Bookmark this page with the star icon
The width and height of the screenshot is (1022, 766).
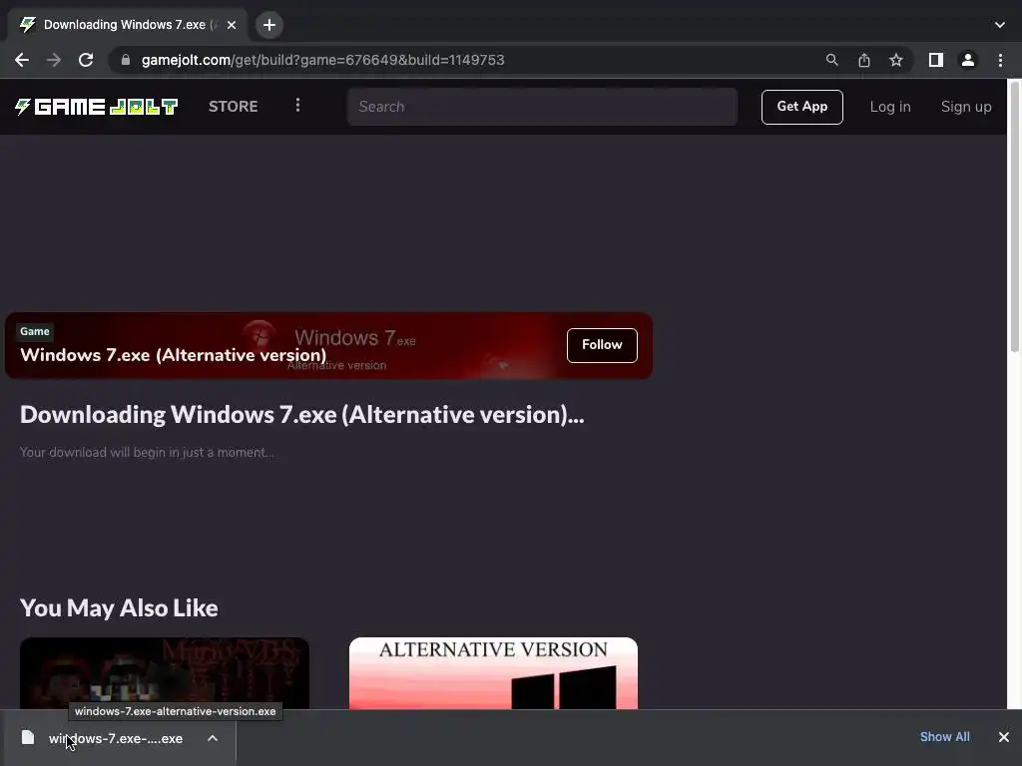tap(896, 60)
